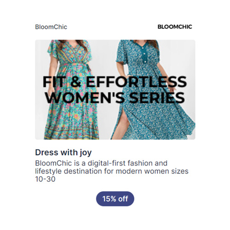Open the BLOOMCHIC bold logo at top right

tap(175, 27)
